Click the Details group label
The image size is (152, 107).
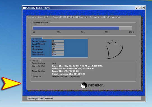click(x=35, y=61)
